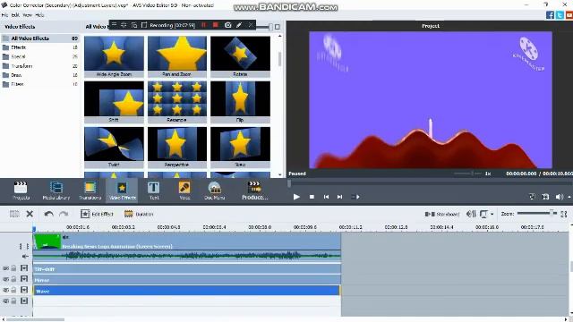This screenshot has height=322, width=573.
Task: Pause the Bandicam recording
Action: [x=204, y=25]
